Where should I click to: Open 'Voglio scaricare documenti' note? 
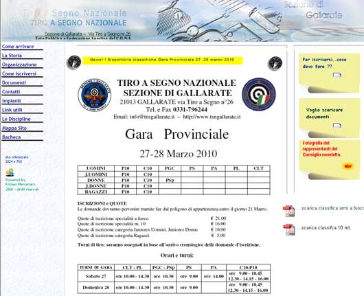pos(324,113)
